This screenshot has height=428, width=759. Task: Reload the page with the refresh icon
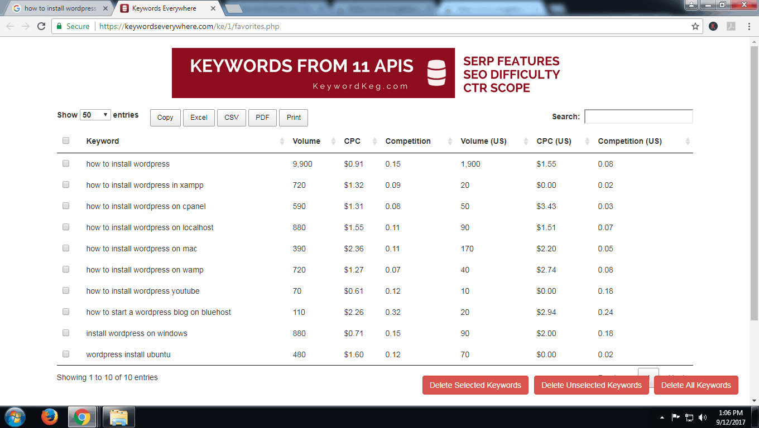pos(41,26)
